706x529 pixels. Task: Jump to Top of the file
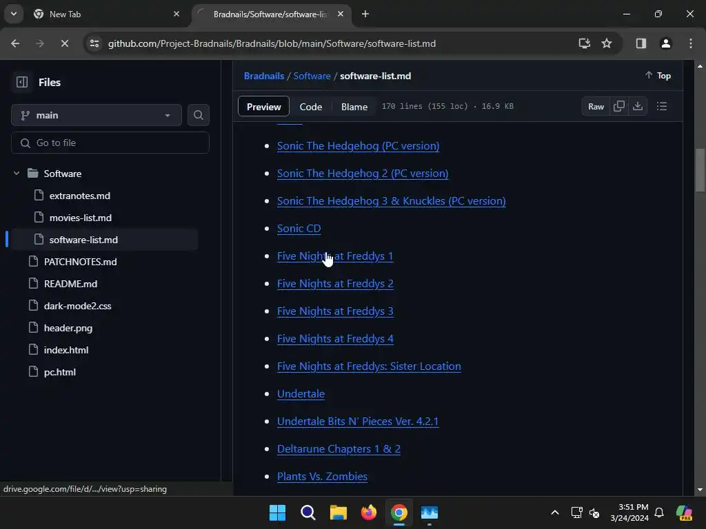(658, 76)
